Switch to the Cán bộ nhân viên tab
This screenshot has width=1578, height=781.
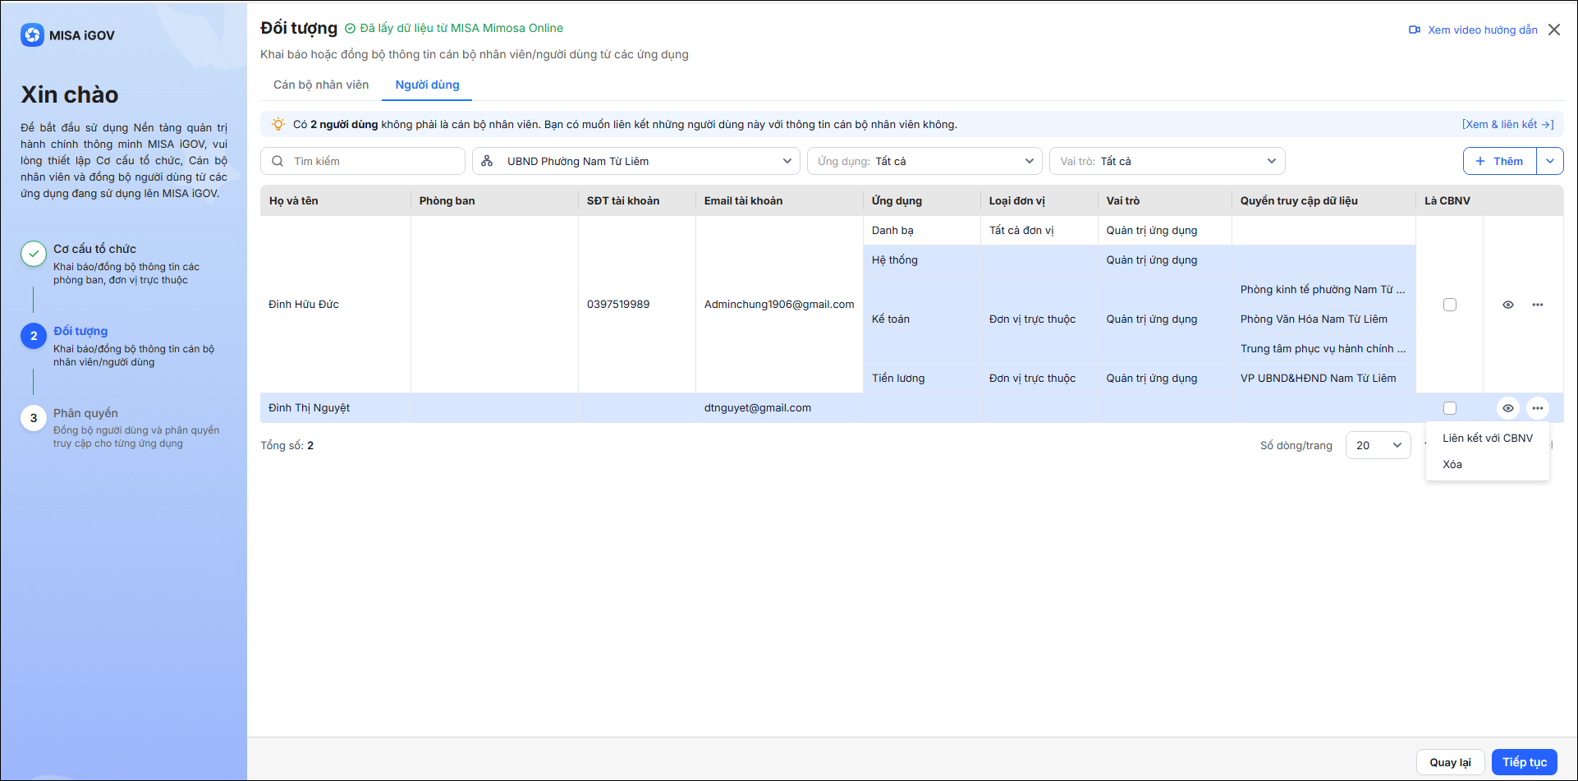coord(321,85)
